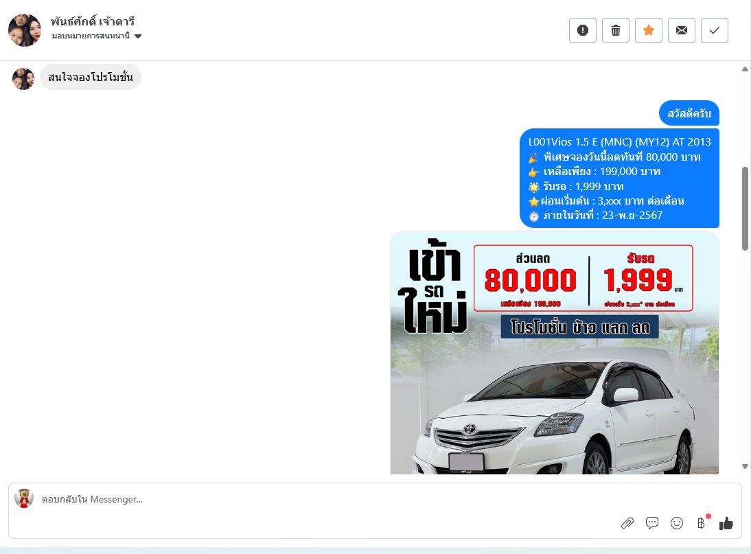Click the Baht payment icon

701,523
